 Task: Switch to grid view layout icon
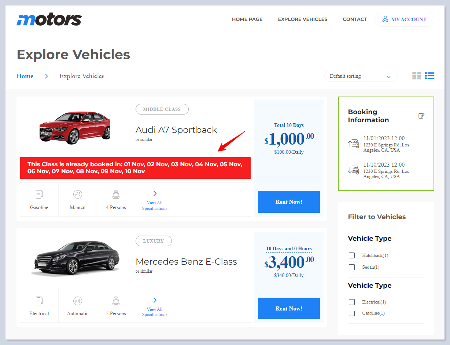(417, 76)
